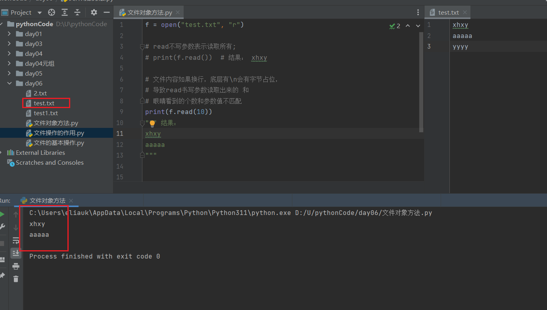Open editor tabs three-dot menu
This screenshot has height=310, width=547.
click(418, 13)
